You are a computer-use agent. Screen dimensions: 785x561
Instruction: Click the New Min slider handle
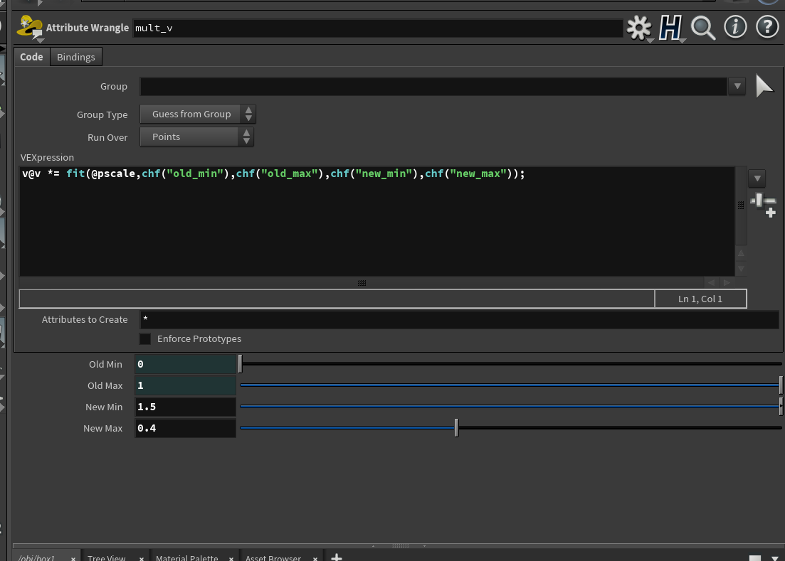coord(781,407)
